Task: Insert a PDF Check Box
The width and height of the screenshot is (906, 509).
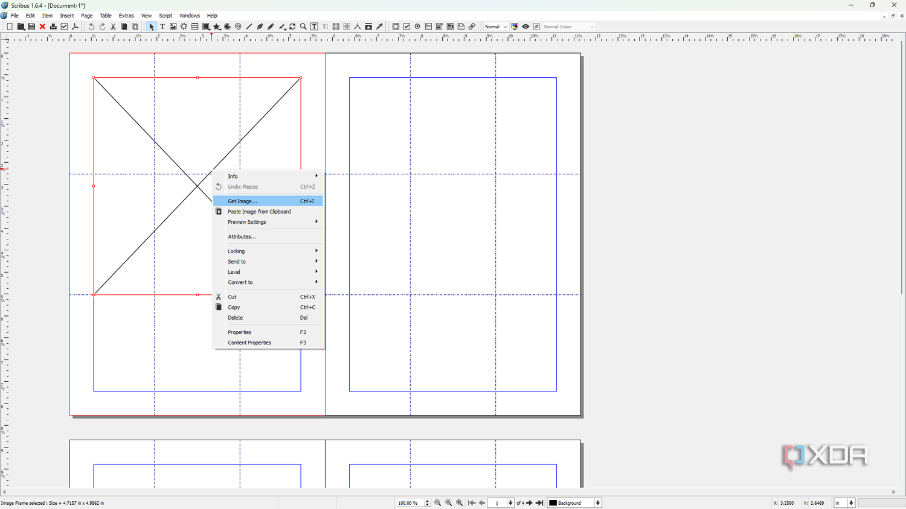Action: click(407, 27)
